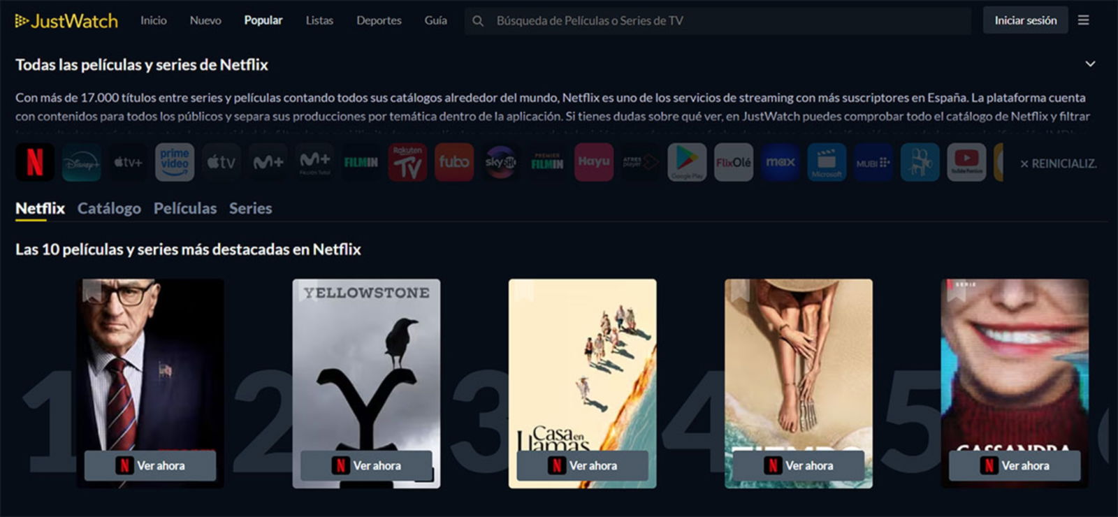
Task: Switch to the Catálogo tab
Action: (x=109, y=208)
